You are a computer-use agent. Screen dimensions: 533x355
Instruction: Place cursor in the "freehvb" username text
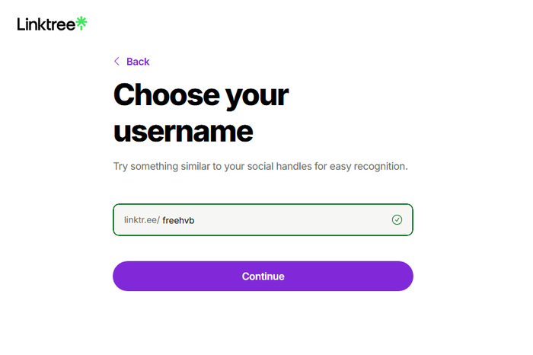point(179,220)
